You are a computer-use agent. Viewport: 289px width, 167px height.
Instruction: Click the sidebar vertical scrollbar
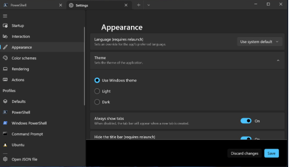tap(84, 66)
